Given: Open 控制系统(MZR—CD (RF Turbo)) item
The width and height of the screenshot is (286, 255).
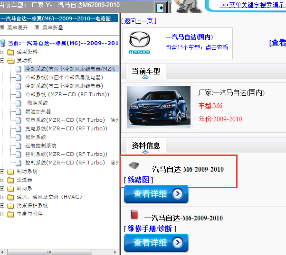Looking at the screenshot, I should click(x=66, y=155).
